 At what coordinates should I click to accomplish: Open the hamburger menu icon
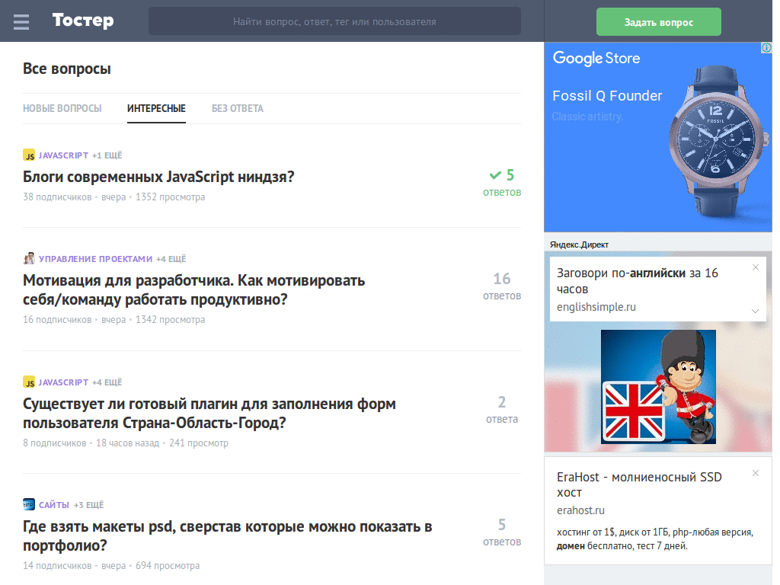point(21,22)
